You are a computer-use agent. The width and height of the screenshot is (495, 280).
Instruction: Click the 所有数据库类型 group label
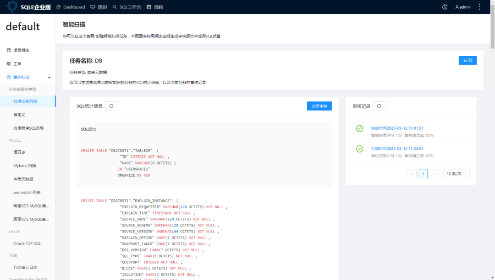(23, 90)
